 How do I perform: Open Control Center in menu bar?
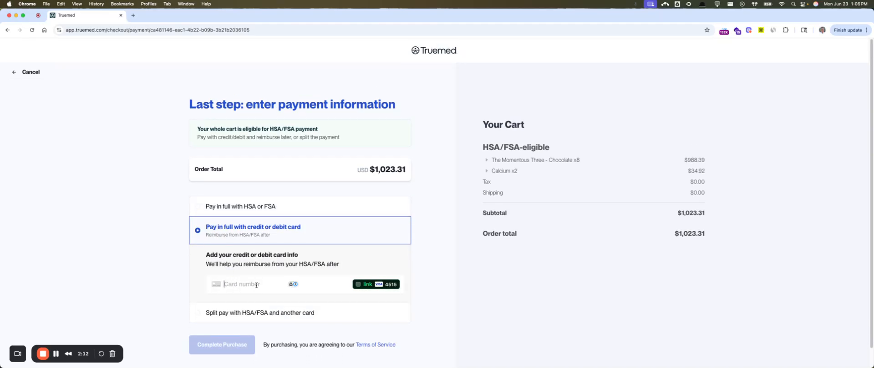(804, 4)
